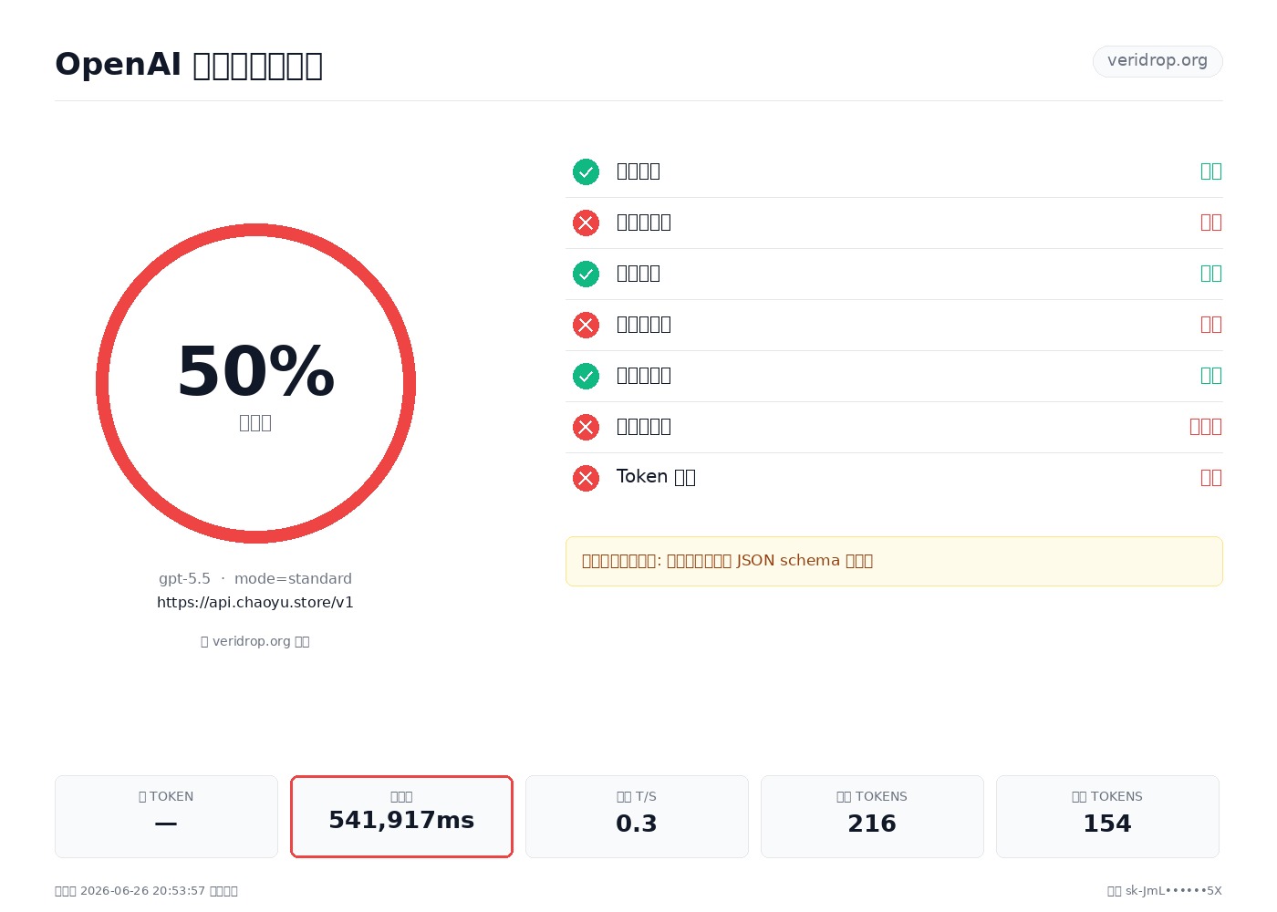Open the veridrop.org badge in header
Screen dimensions: 1277x912
pos(1158,61)
